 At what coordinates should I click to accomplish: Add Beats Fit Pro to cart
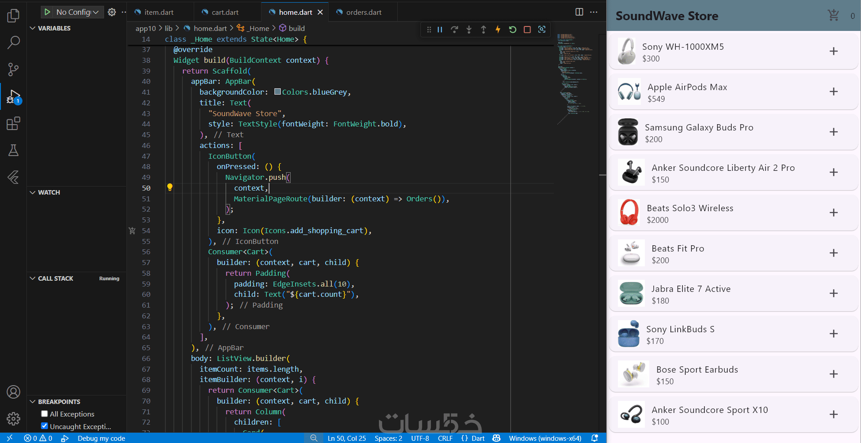pos(834,253)
